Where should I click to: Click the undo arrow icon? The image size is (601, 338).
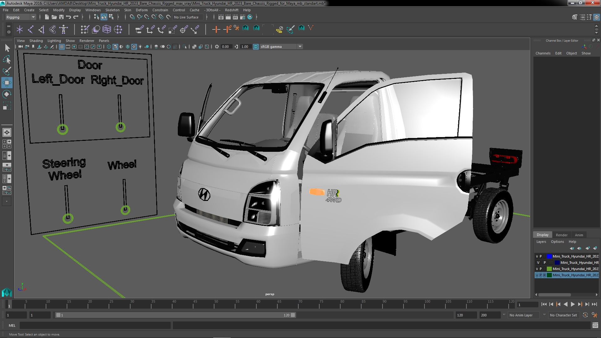point(69,17)
